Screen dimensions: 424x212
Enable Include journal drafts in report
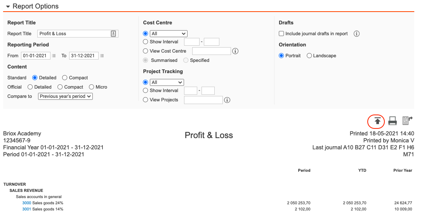(282, 34)
